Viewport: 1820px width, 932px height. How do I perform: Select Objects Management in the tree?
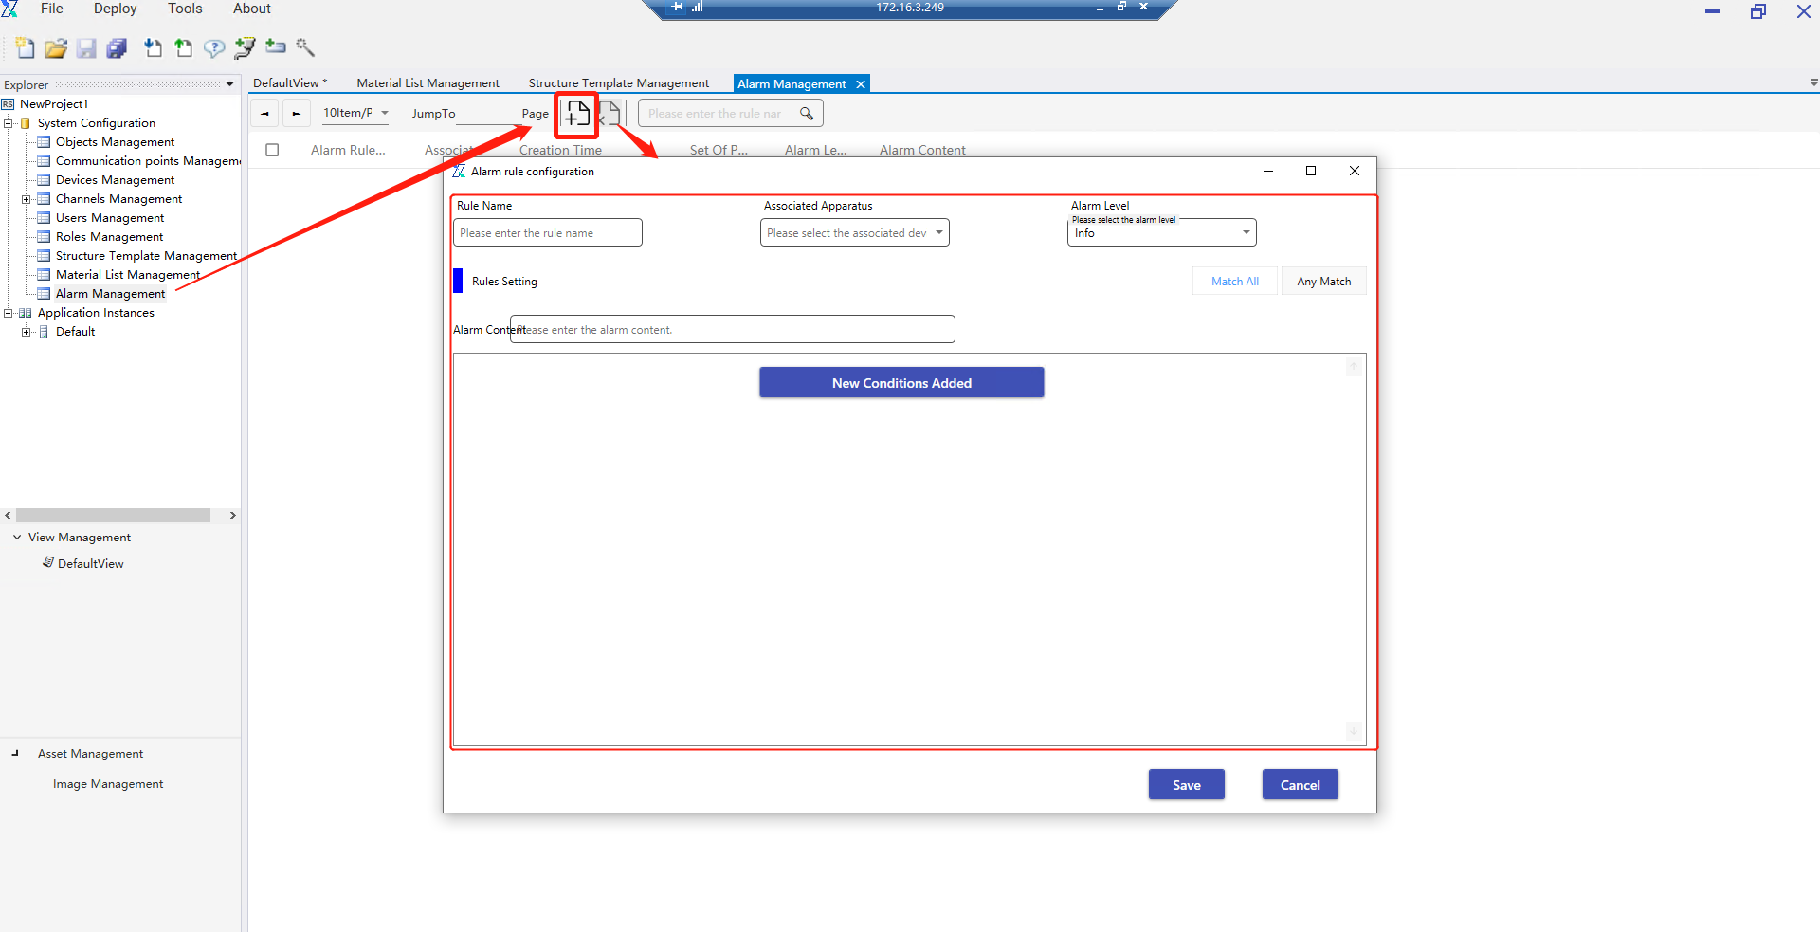[115, 142]
